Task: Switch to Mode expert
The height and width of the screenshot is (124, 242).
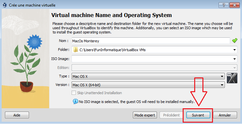Action: click(x=145, y=115)
